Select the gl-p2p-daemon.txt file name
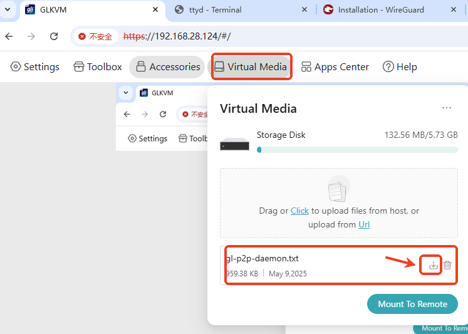Viewport: 468px width, 334px height. 263,258
